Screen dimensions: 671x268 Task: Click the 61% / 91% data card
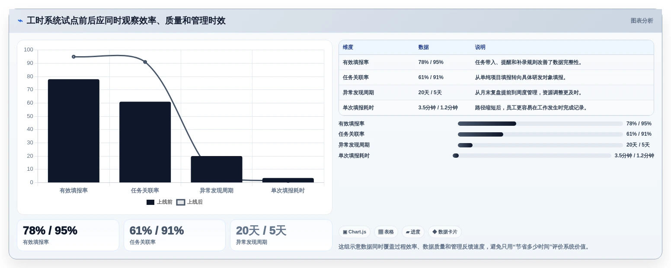175,235
